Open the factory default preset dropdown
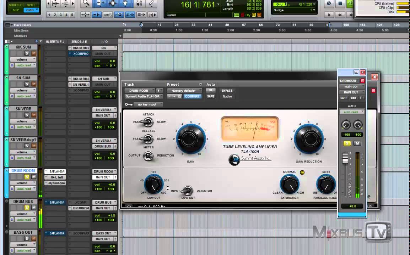 [x=185, y=90]
